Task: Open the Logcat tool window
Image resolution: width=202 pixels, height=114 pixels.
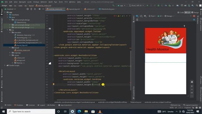Action: coord(41,105)
